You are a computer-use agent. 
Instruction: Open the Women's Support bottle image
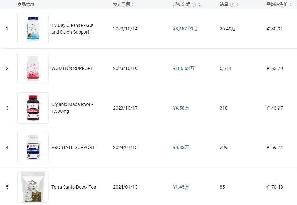click(x=33, y=68)
